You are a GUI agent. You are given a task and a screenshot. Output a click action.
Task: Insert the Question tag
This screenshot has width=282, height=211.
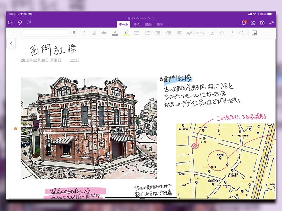coord(231,32)
